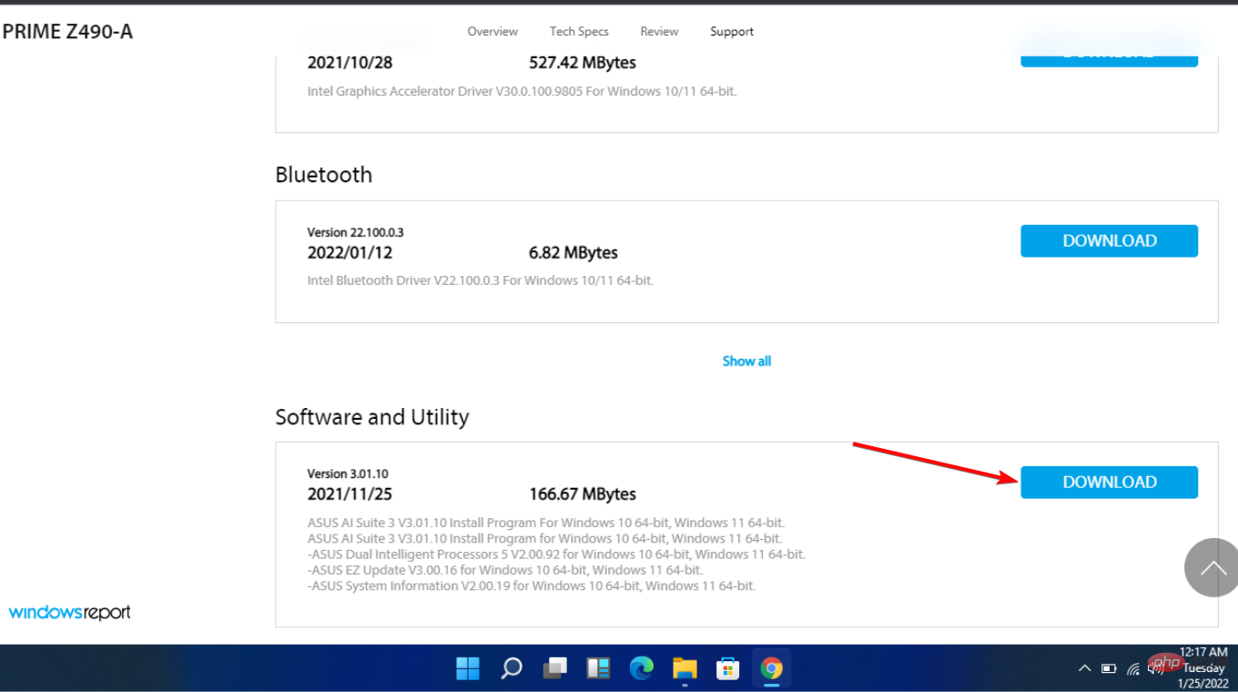Screen dimensions: 1238x692
Task: Click the date 2022/01/12
Action: coord(350,252)
